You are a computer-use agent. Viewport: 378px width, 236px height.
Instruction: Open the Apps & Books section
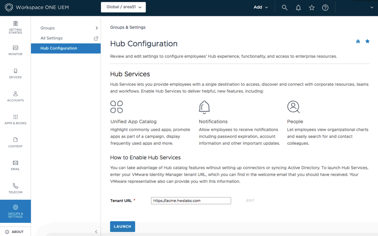point(15,119)
